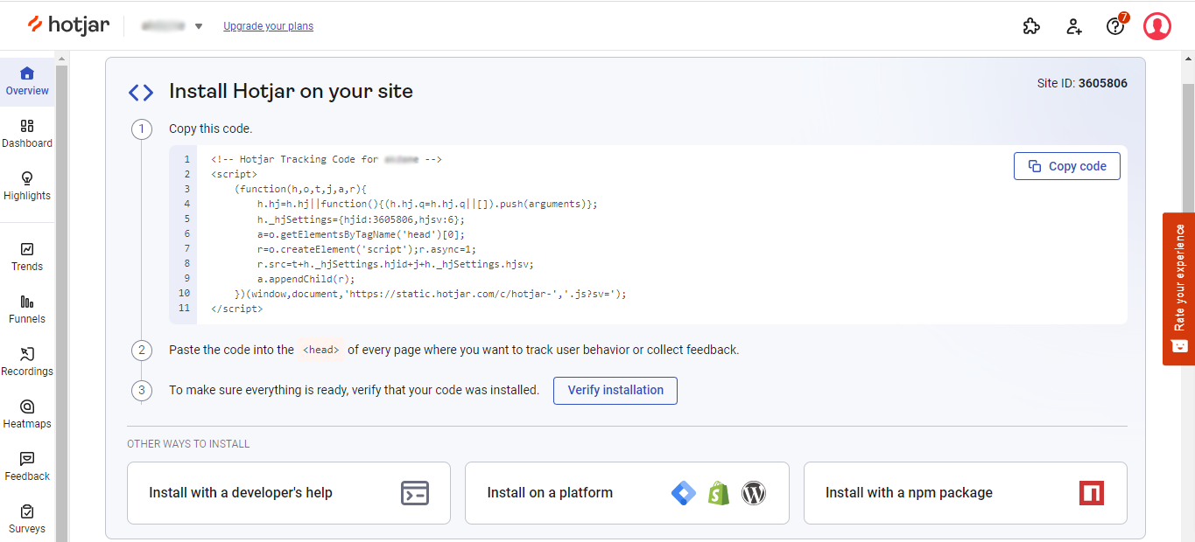The image size is (1195, 542).
Task: Click the page vertical scrollbar
Action: tap(1188, 297)
